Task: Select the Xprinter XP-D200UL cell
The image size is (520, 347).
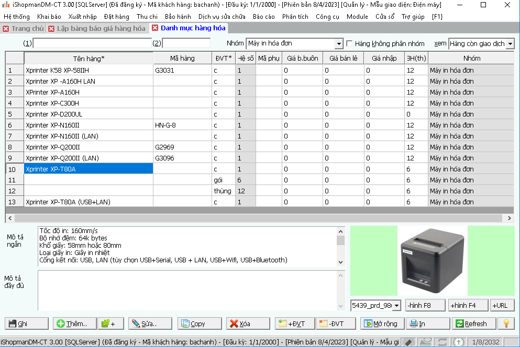Action: tap(88, 114)
